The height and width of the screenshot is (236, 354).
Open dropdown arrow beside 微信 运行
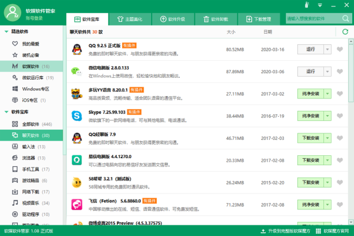tap(327, 71)
